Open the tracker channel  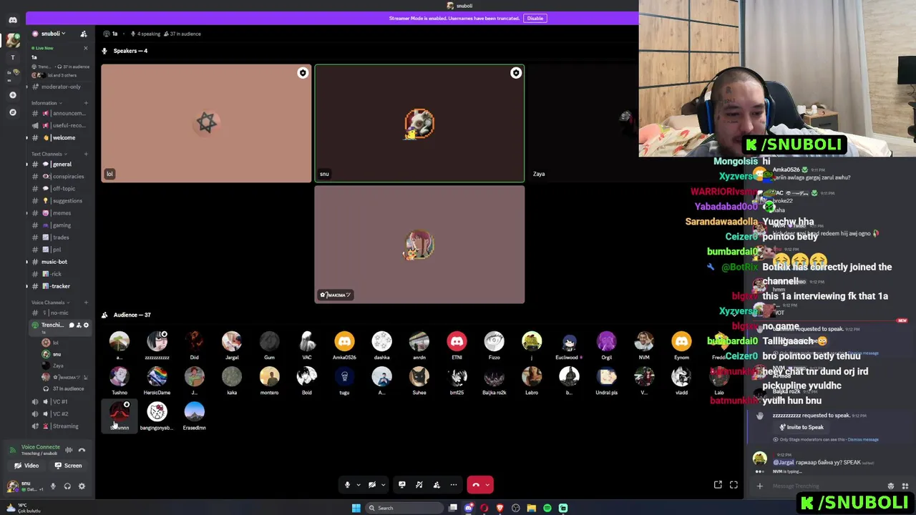(x=59, y=286)
